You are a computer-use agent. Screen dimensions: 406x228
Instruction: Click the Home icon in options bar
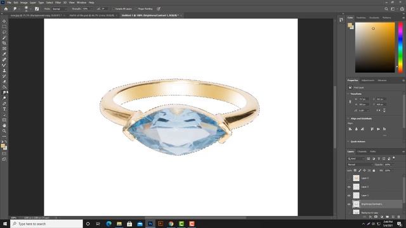[6, 9]
